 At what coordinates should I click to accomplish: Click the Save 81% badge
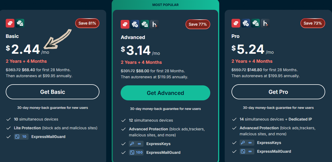(87, 23)
